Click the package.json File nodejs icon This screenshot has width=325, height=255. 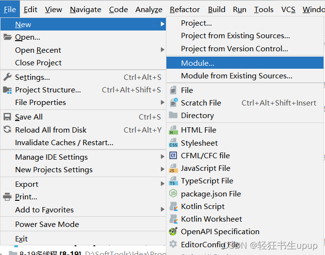tap(173, 194)
